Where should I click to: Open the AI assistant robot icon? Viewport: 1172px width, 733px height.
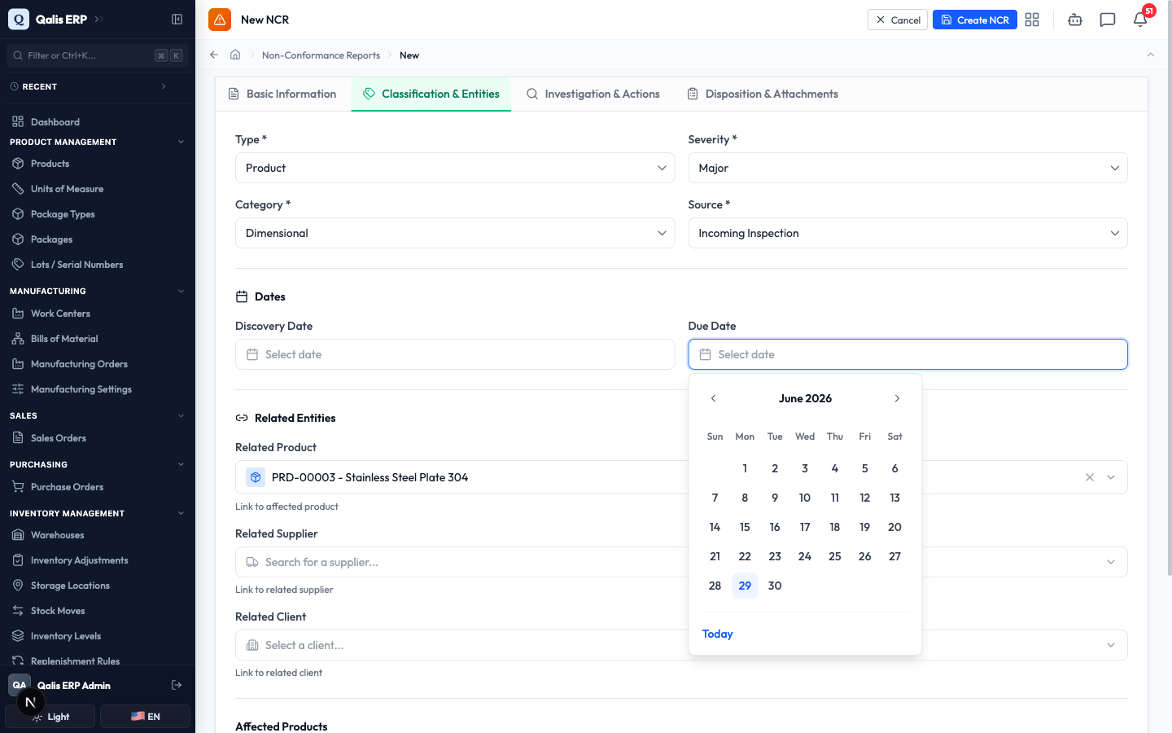click(x=1075, y=20)
